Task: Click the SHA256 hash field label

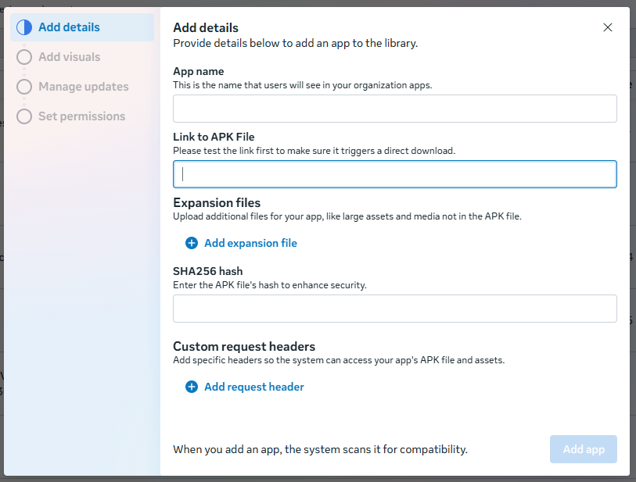Action: click(207, 271)
